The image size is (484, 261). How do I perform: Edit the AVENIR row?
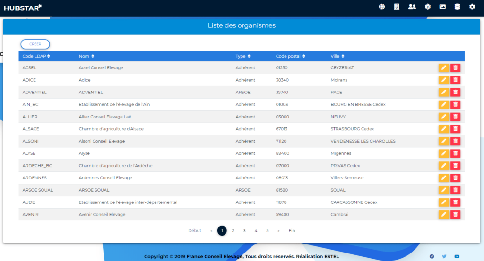point(444,214)
